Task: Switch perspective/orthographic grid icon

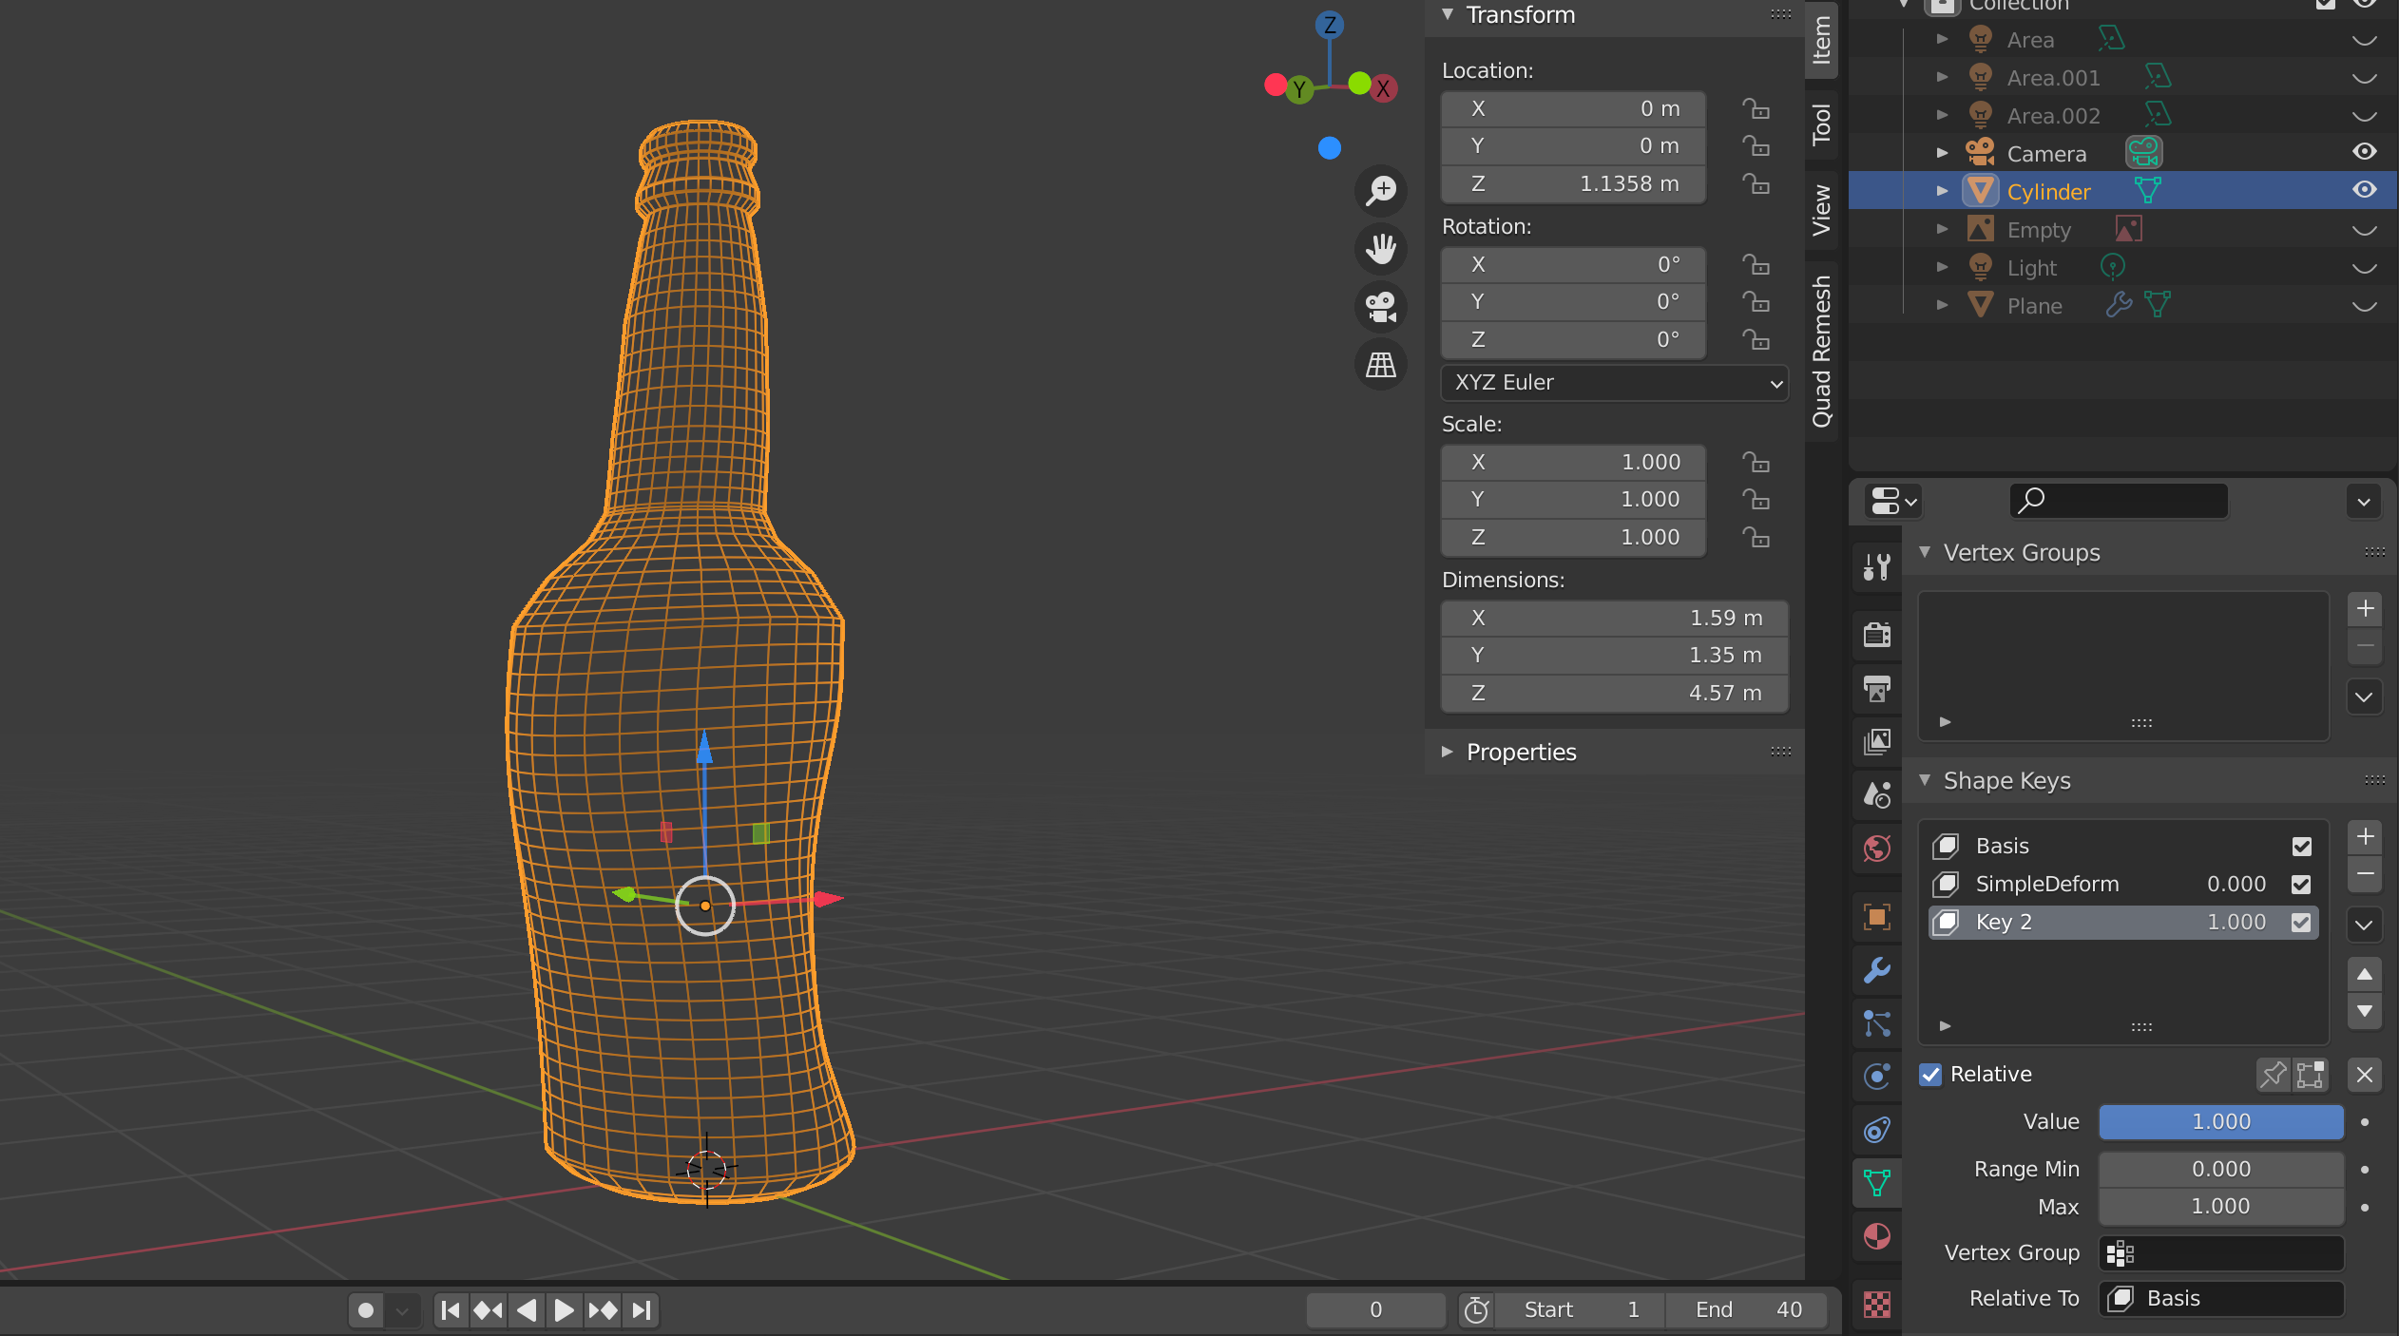Action: [x=1381, y=365]
